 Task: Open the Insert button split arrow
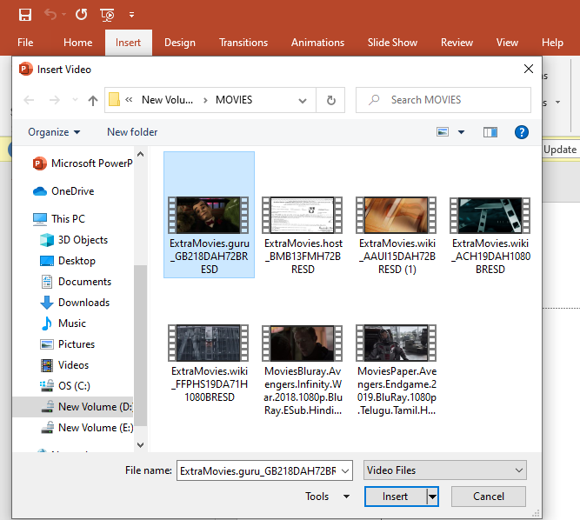pos(433,497)
